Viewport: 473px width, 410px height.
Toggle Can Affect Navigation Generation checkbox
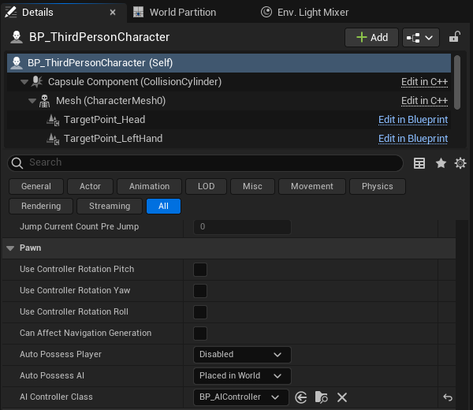tap(200, 334)
